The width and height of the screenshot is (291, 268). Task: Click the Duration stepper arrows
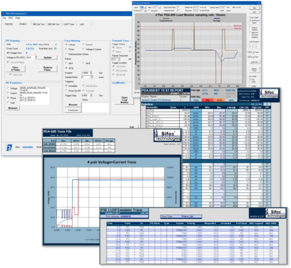pyautogui.click(x=91, y=73)
